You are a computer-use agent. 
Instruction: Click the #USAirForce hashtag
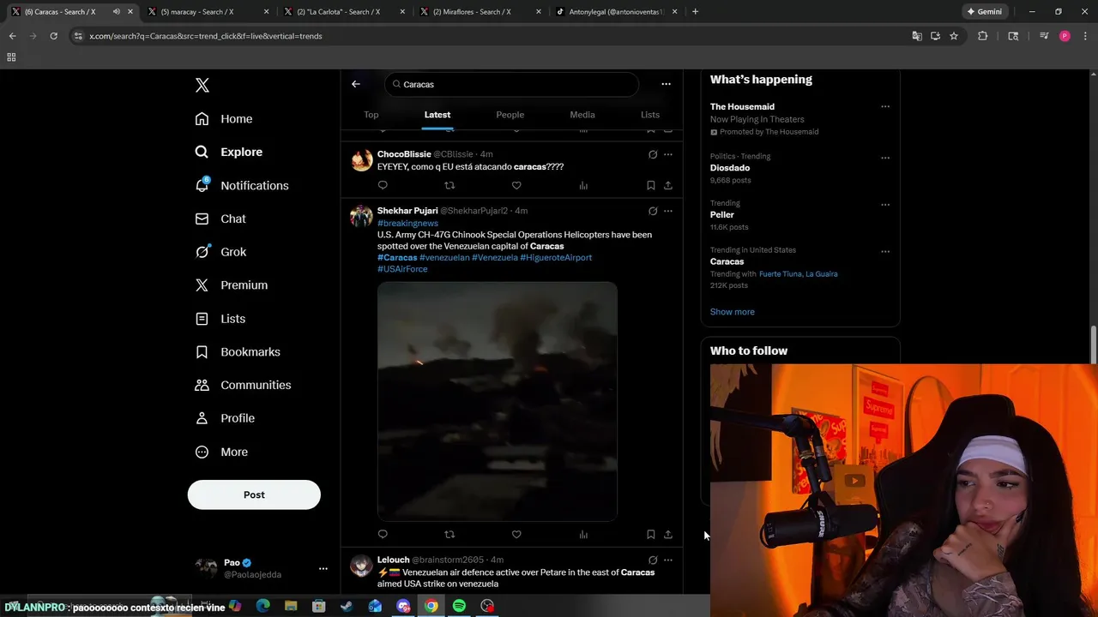[x=402, y=269]
